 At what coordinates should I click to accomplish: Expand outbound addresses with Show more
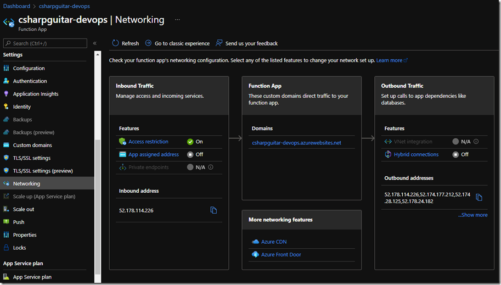(472, 215)
